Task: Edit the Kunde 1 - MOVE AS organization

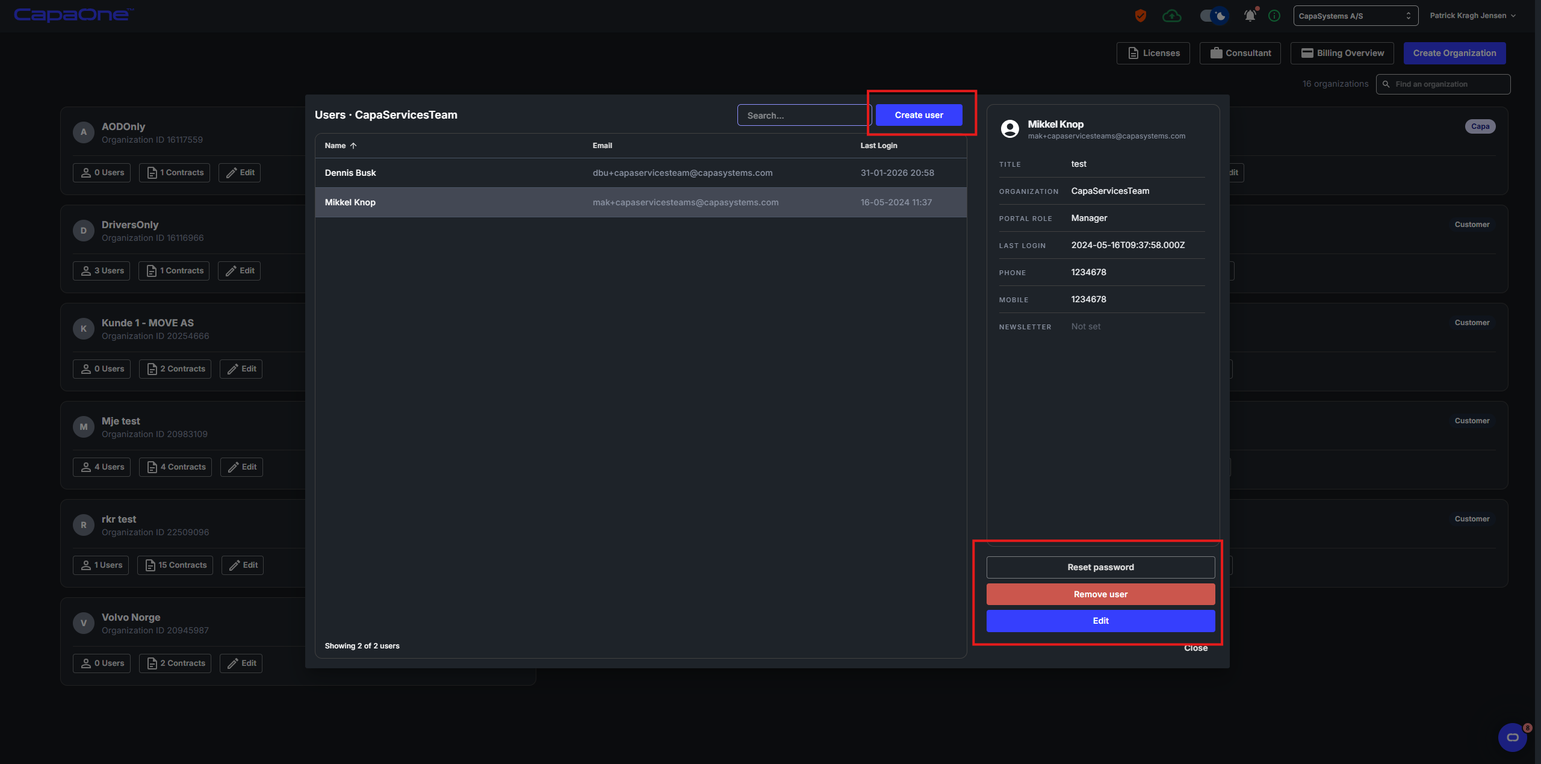Action: (241, 369)
